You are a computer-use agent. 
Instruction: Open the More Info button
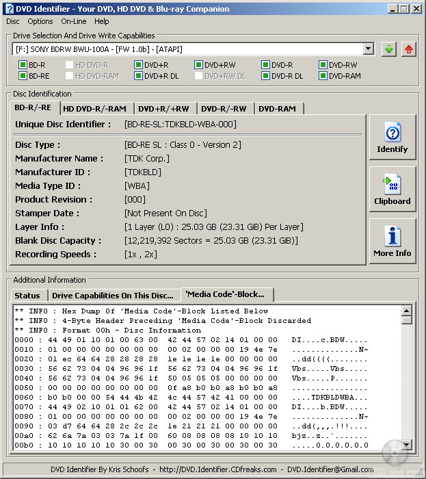392,242
